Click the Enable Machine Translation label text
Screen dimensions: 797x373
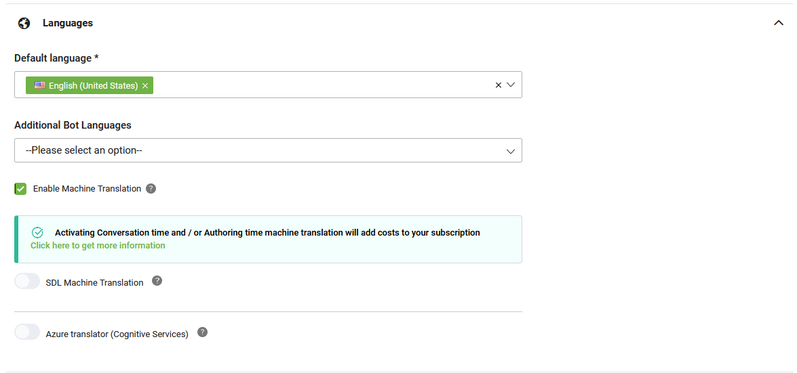[x=87, y=189]
